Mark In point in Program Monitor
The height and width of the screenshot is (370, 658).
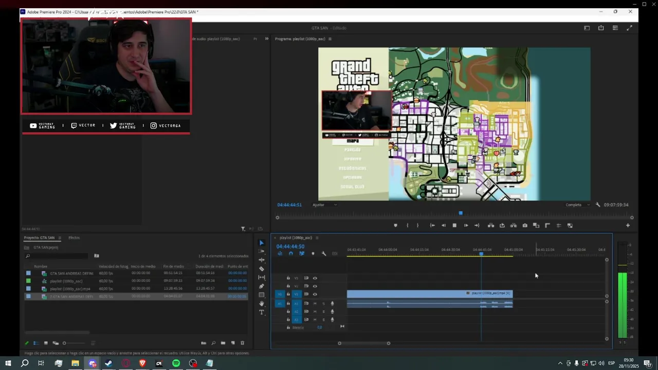(407, 225)
